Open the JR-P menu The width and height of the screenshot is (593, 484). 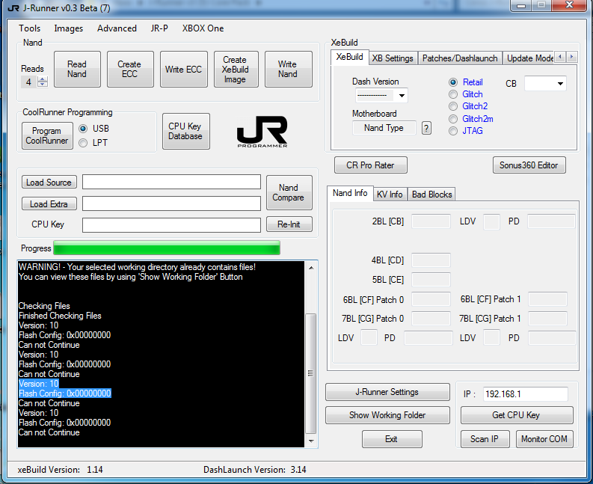tap(159, 28)
